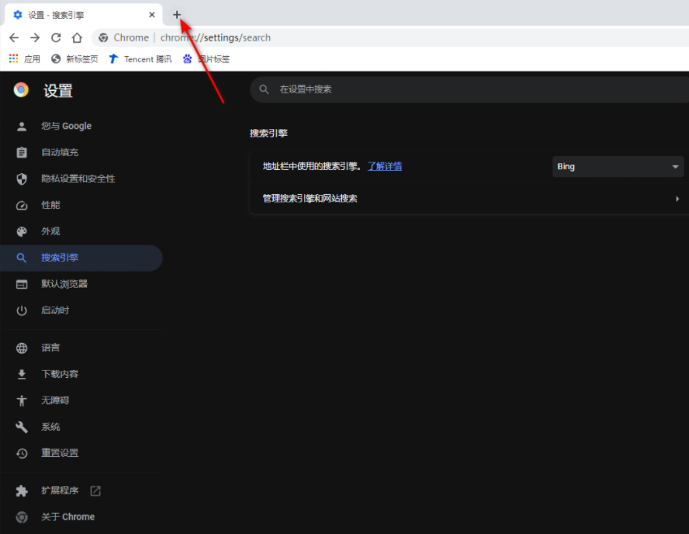Screen dimensions: 689x534
Task: Close the 设置 - 搜索引擎 tab
Action: [x=152, y=15]
